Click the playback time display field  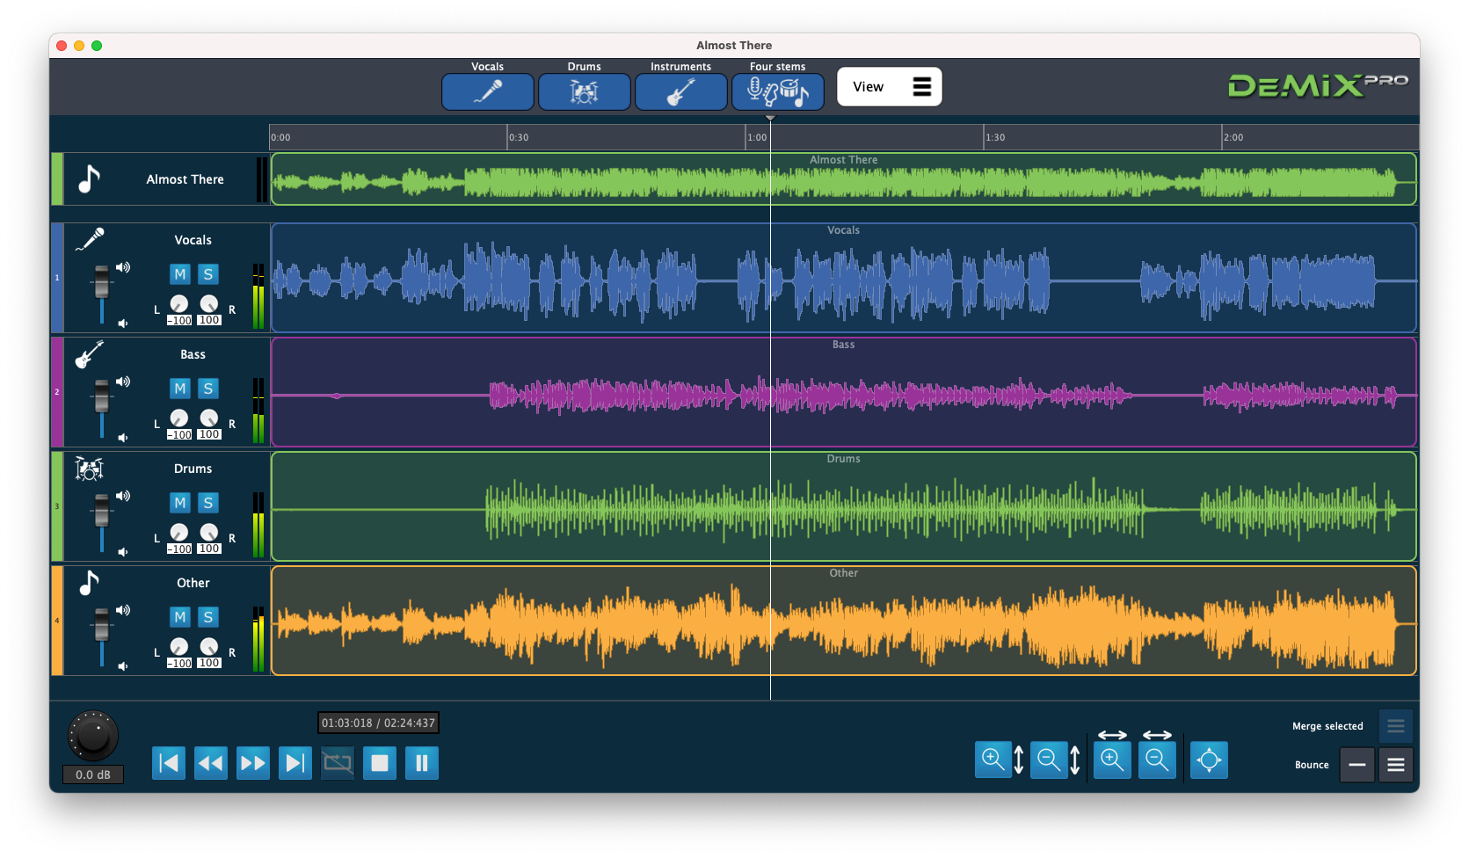379,723
